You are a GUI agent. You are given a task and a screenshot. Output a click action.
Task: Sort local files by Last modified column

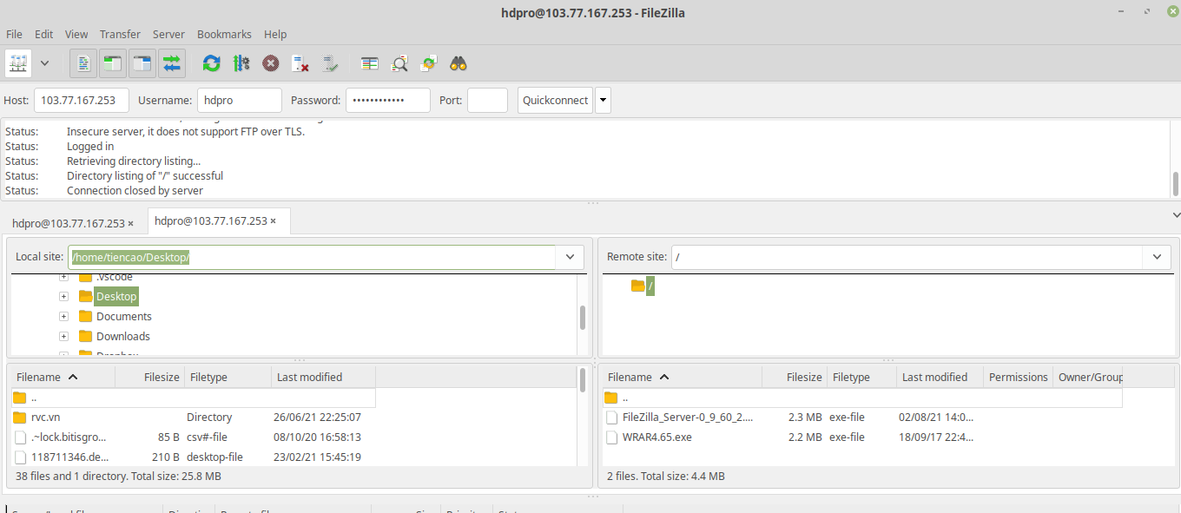pos(324,378)
